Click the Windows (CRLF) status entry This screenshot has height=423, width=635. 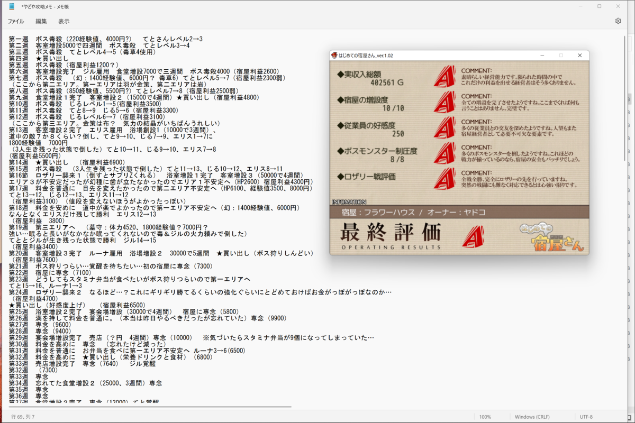click(x=532, y=417)
